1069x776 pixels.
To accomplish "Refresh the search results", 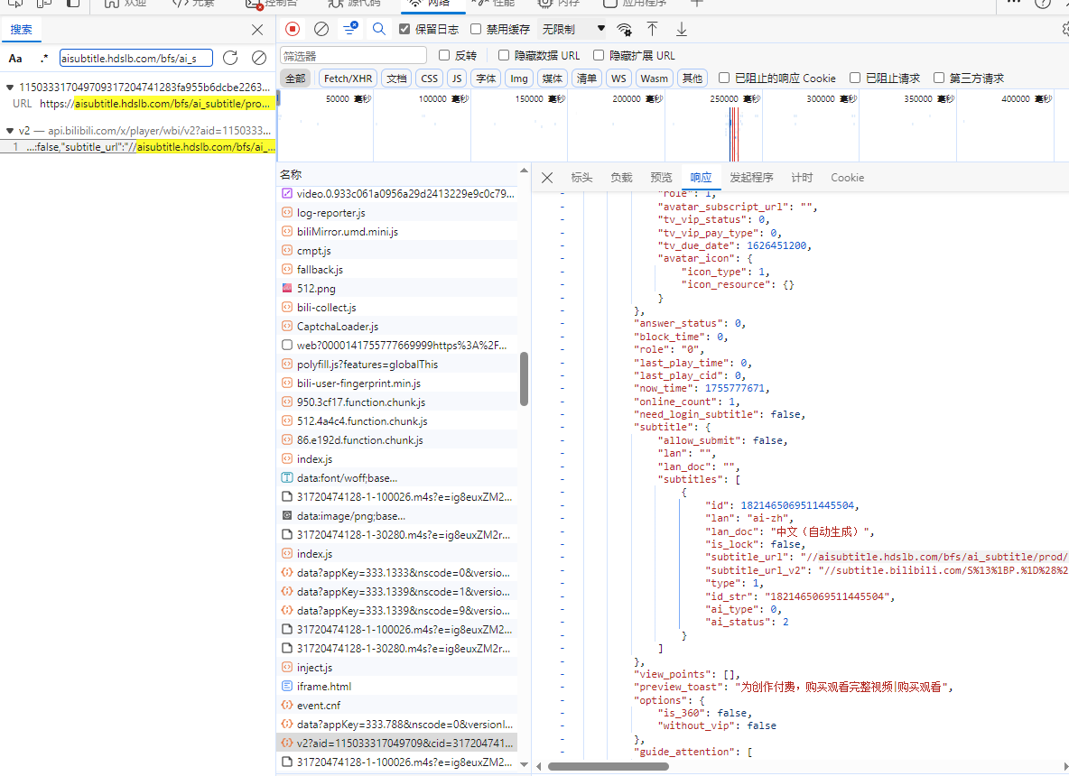I will coord(230,58).
